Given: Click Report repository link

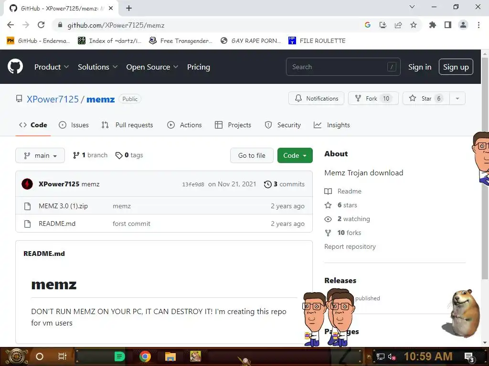Looking at the screenshot, I should pyautogui.click(x=350, y=246).
